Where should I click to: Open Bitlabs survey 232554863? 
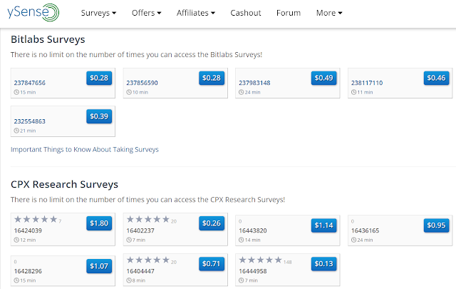(30, 121)
